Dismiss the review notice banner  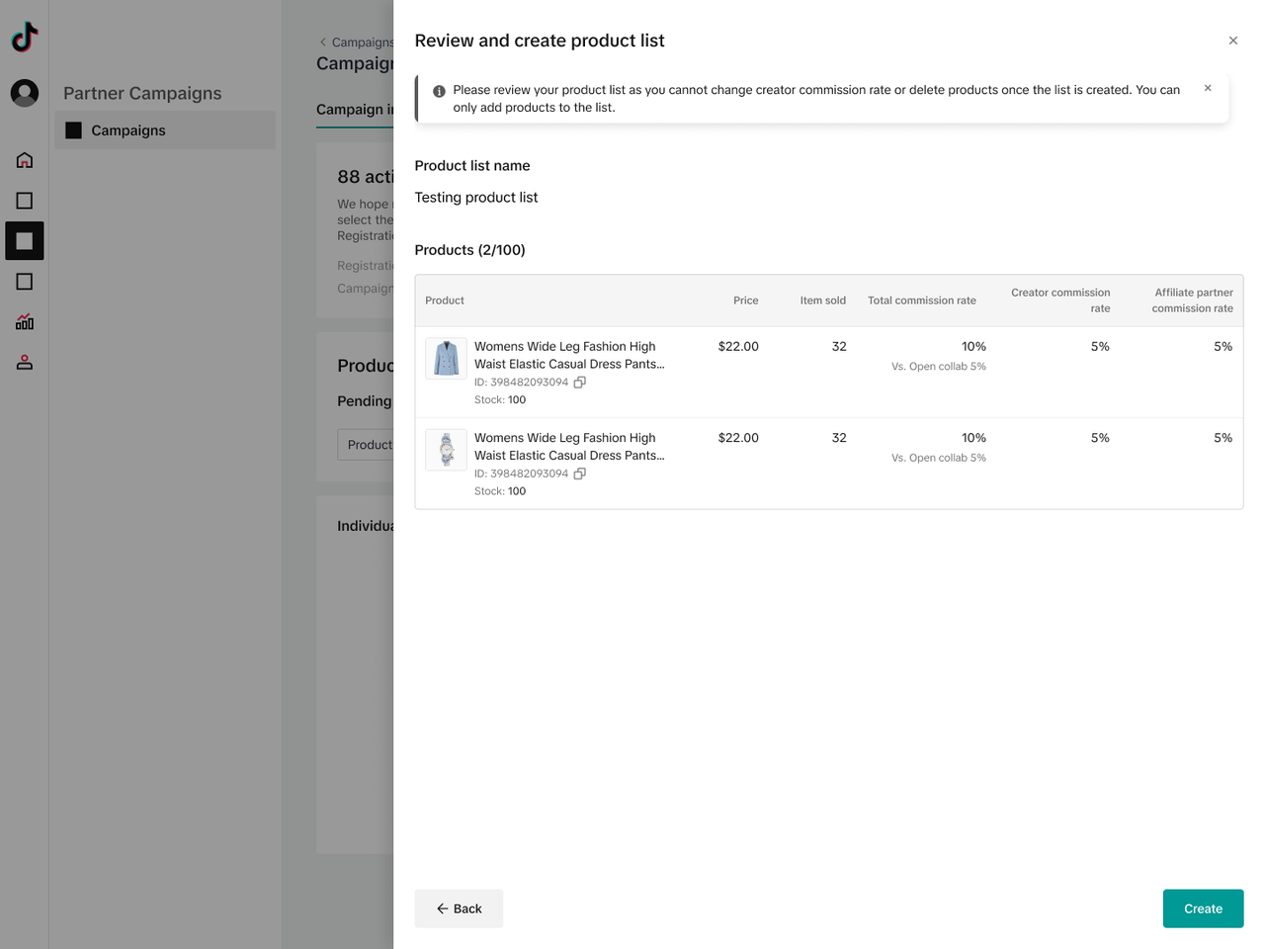(1208, 89)
